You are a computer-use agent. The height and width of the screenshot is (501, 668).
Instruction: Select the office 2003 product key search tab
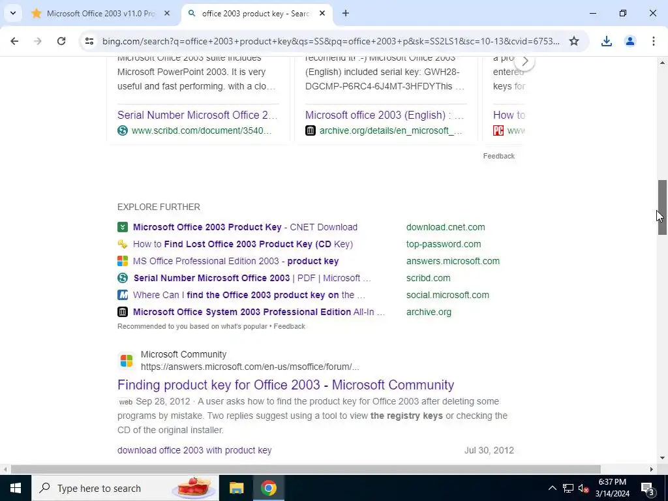[256, 13]
